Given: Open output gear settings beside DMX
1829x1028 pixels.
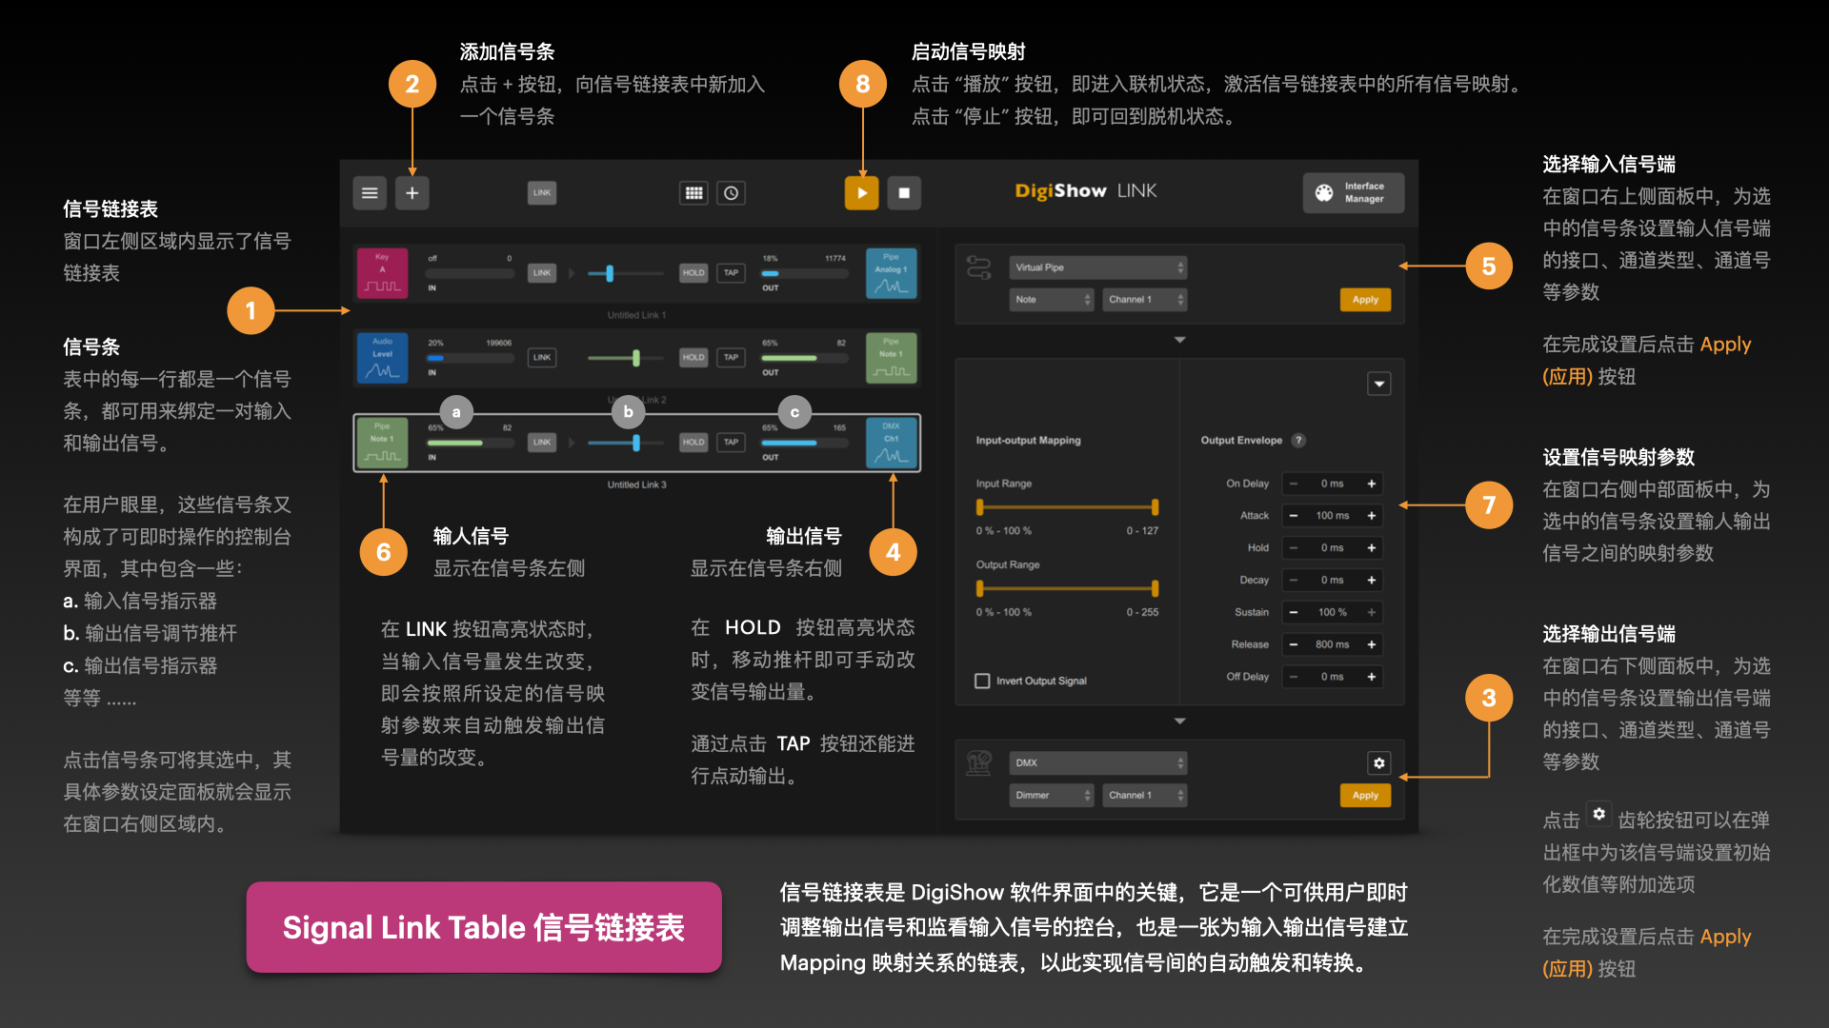Looking at the screenshot, I should tap(1378, 763).
